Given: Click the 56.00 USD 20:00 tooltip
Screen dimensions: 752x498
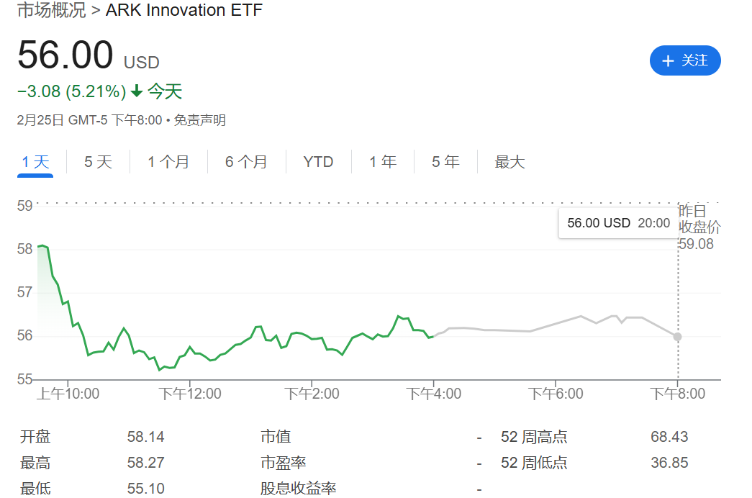Looking at the screenshot, I should (618, 223).
